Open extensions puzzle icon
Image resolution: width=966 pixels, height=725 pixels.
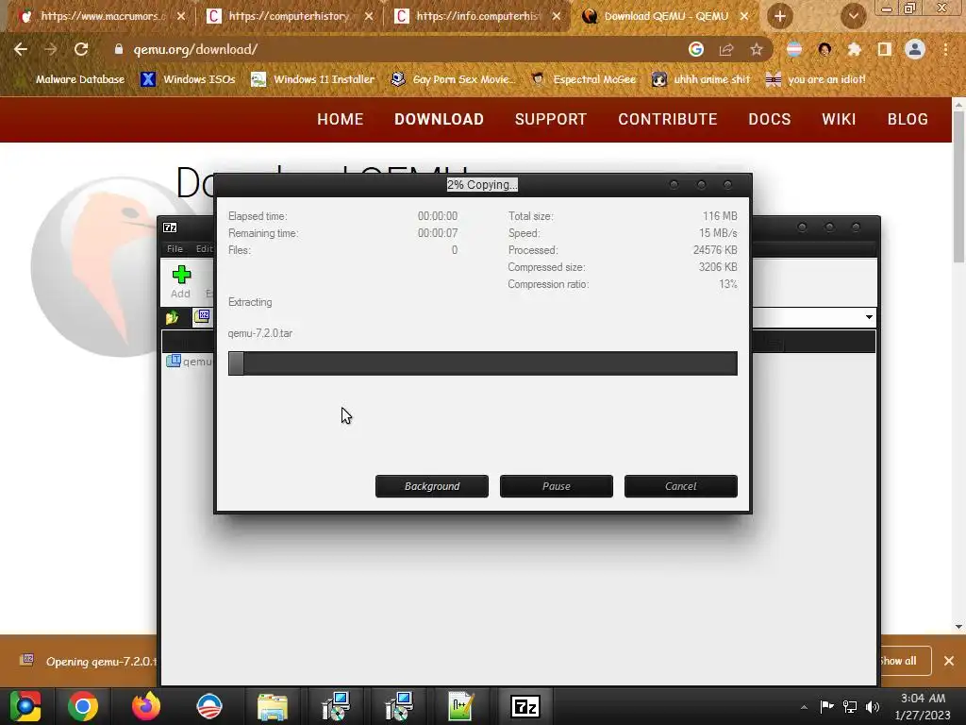[x=855, y=49]
